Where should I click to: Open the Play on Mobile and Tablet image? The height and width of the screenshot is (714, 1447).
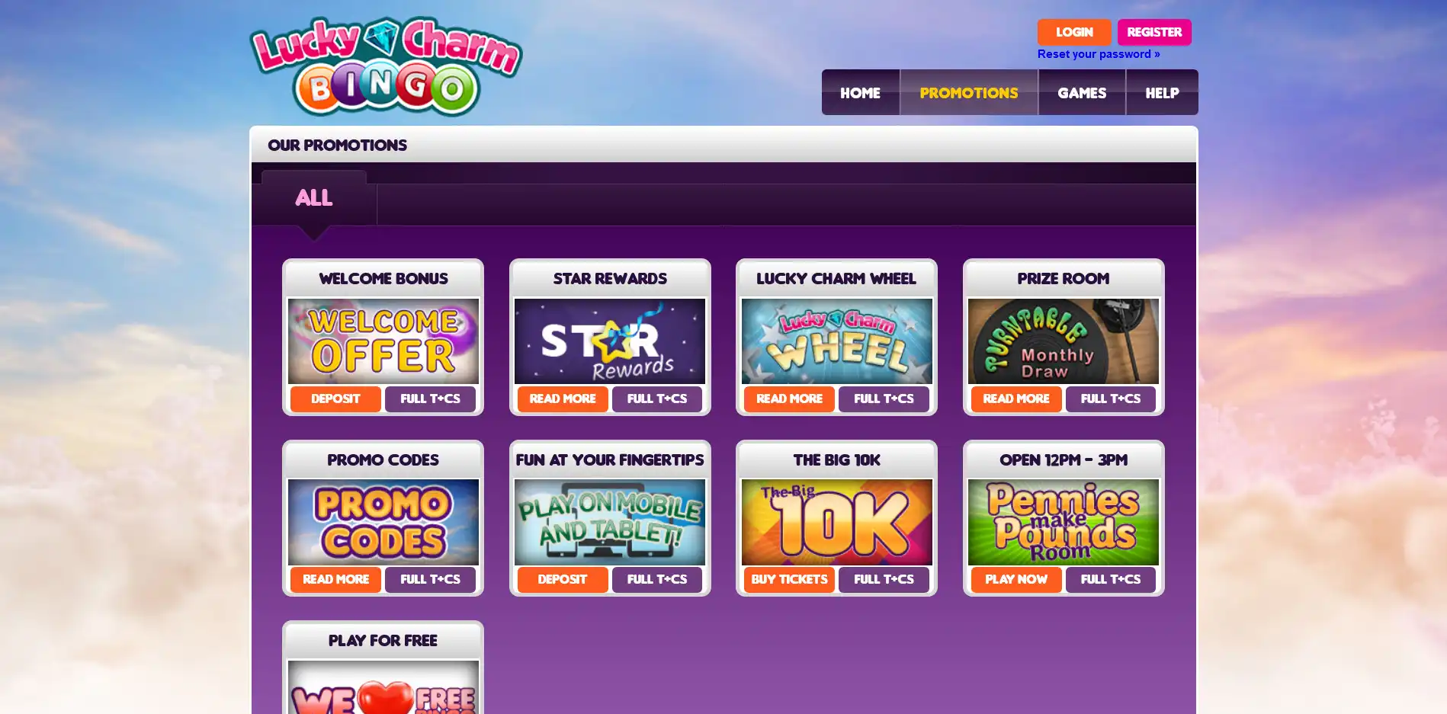pos(610,522)
